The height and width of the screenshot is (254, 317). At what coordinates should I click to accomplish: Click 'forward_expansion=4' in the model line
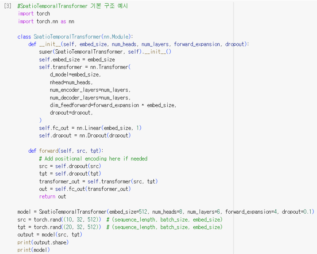coord(251,211)
